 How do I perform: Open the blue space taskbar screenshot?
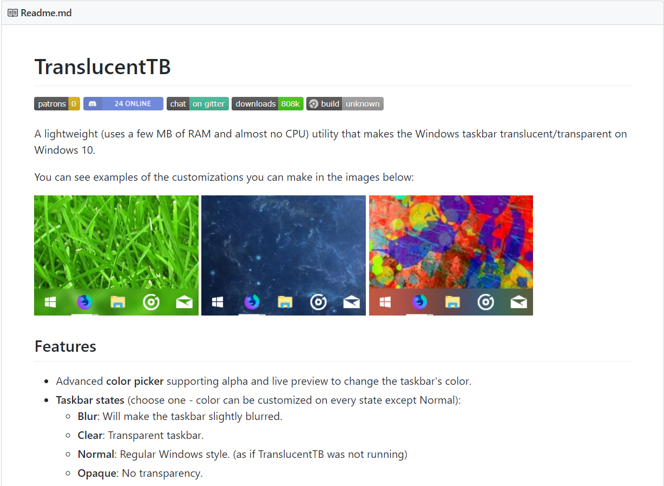pos(284,255)
